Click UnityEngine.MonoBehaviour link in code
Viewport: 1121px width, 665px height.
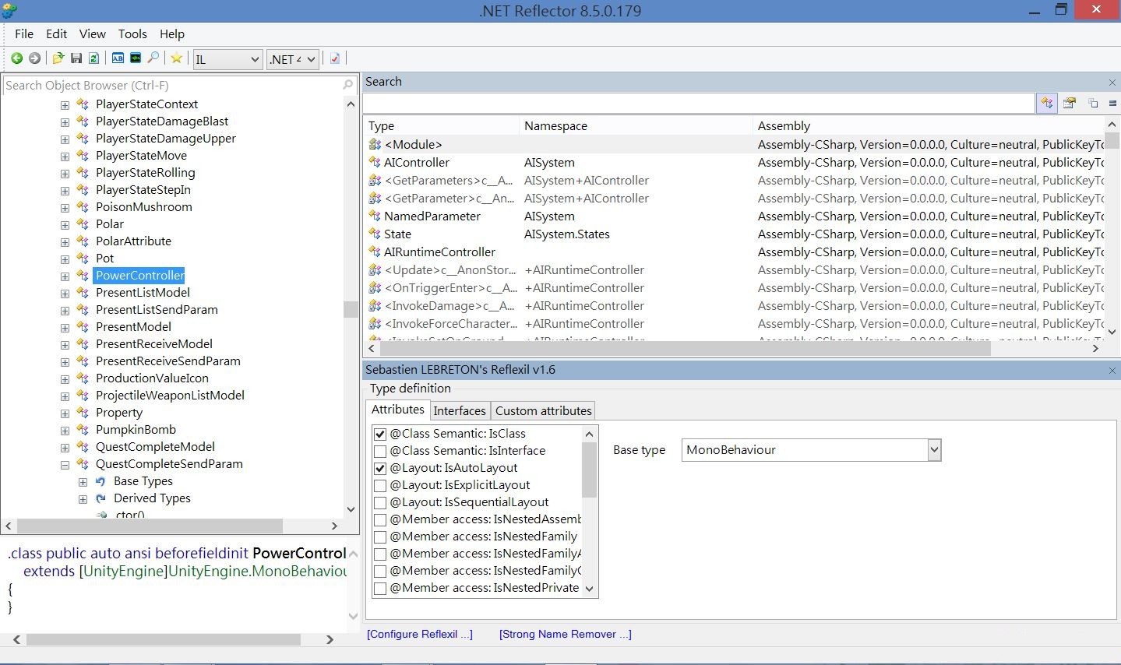click(x=258, y=571)
